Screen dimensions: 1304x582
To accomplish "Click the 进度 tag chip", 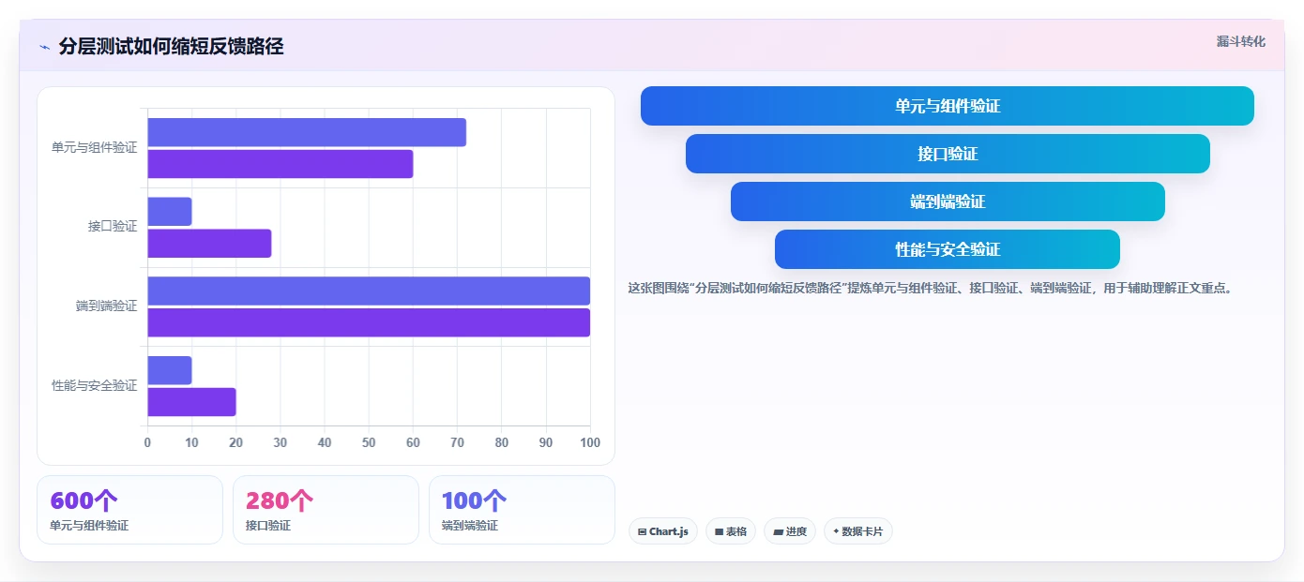I will pos(790,531).
